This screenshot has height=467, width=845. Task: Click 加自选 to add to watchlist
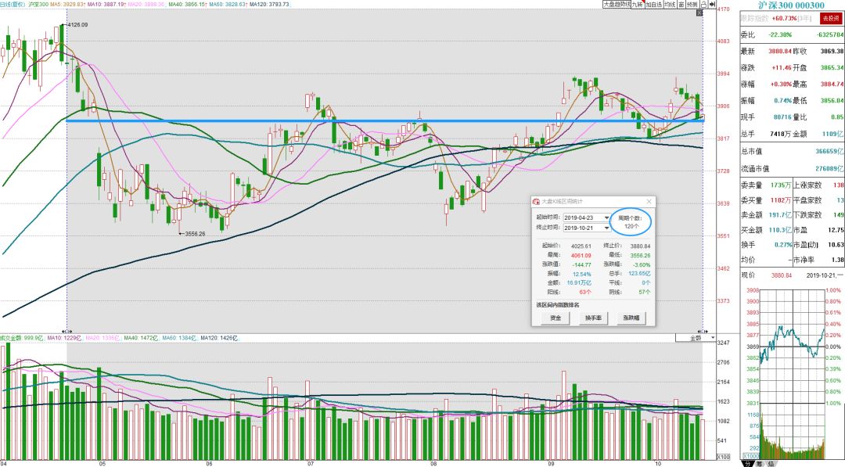653,5
